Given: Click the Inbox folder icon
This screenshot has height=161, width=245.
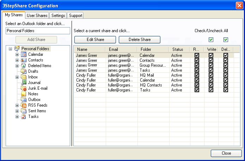Looking at the screenshot, I should [x=24, y=77].
